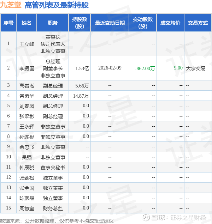The image size is (212, 224).
Task: Click the 九芝堂 company name in title
Action: point(11,5)
